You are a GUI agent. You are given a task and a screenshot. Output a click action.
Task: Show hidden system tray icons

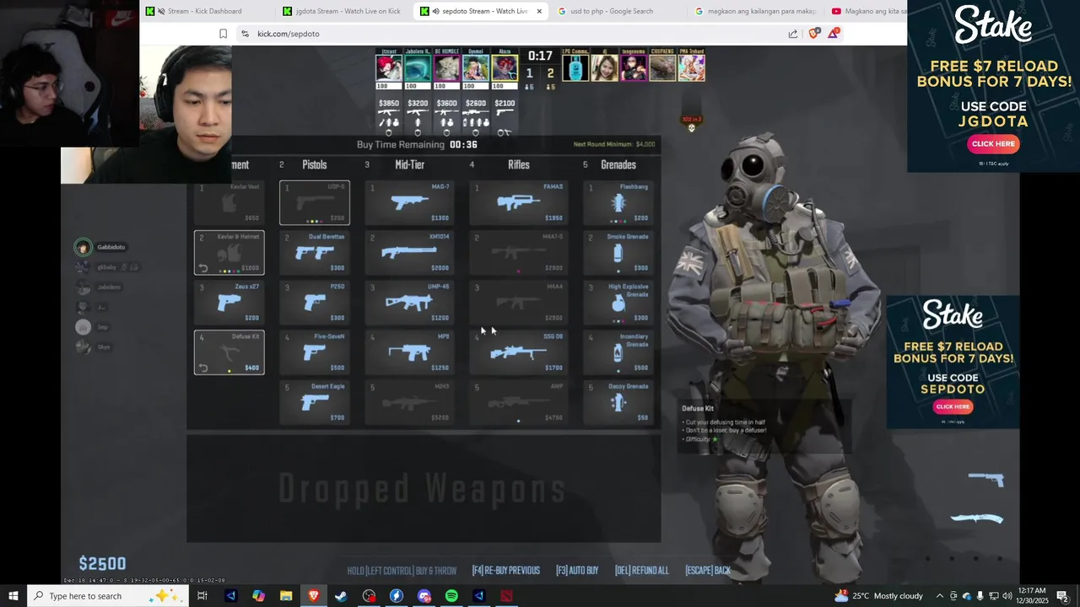pos(940,596)
